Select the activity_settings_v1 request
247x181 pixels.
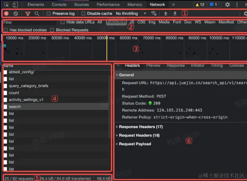click(x=56, y=100)
